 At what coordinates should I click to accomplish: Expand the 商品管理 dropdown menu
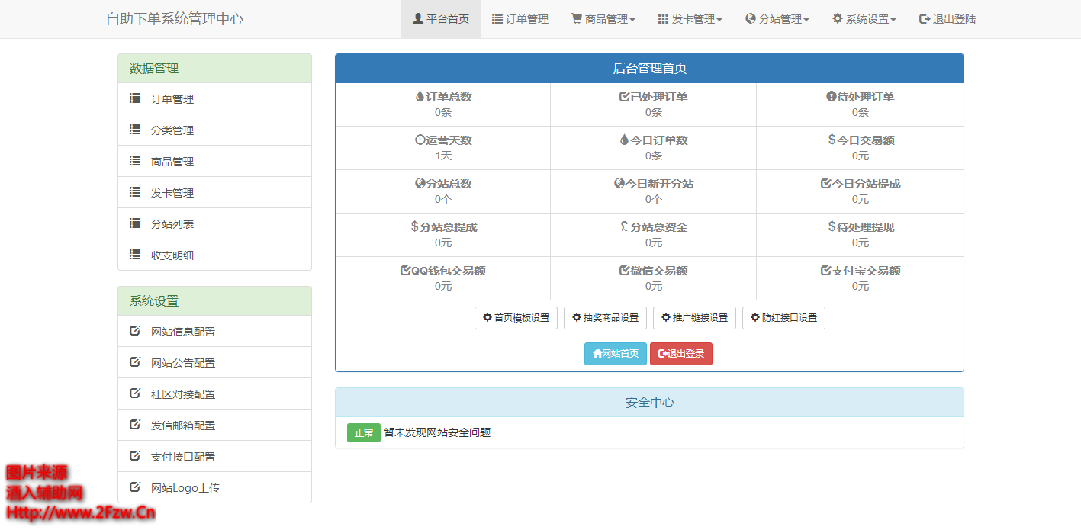(603, 19)
